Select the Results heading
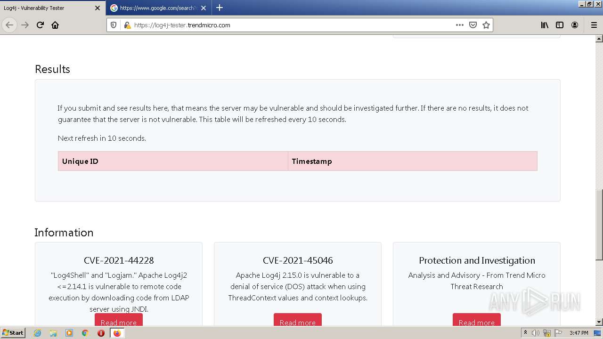 coord(52,69)
